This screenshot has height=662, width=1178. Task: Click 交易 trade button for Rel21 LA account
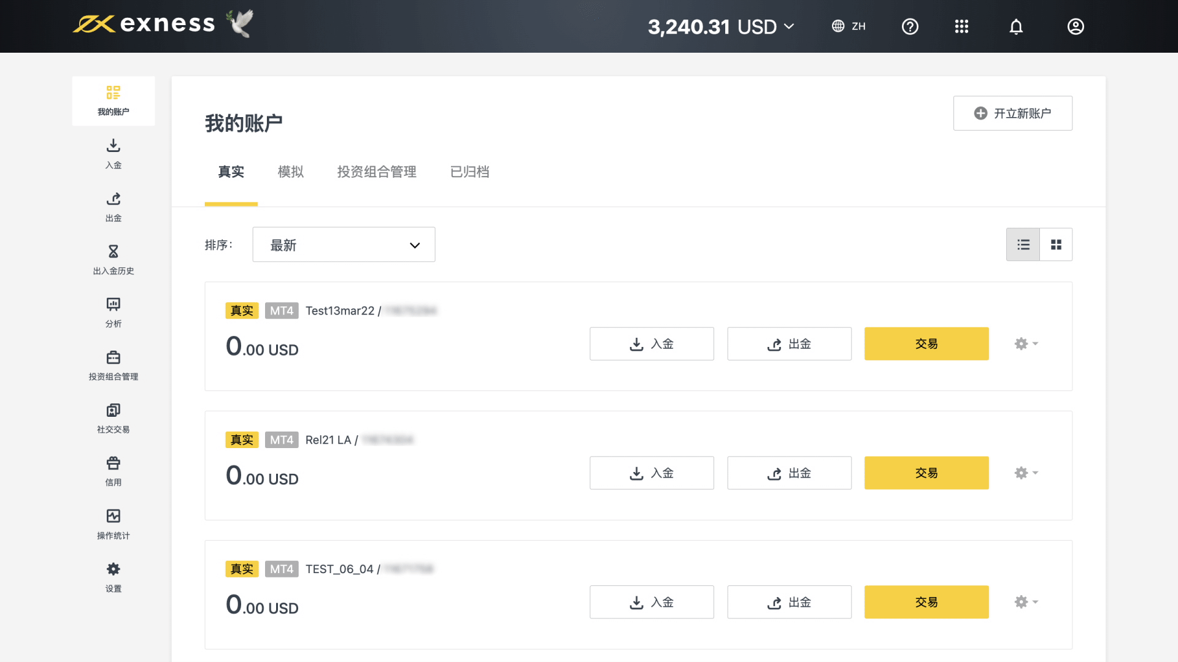click(926, 473)
